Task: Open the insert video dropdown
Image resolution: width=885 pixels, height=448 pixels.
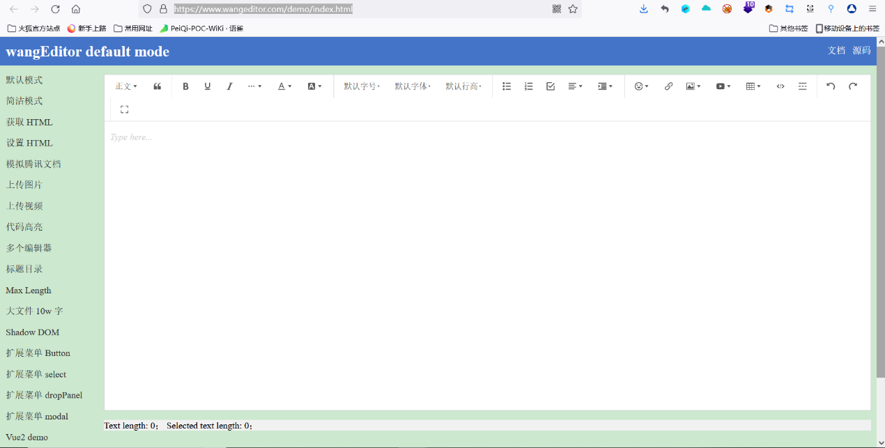Action: [723, 86]
